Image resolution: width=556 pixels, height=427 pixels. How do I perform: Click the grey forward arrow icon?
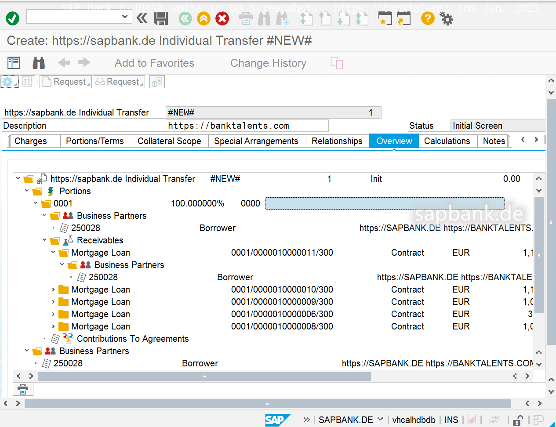click(84, 63)
